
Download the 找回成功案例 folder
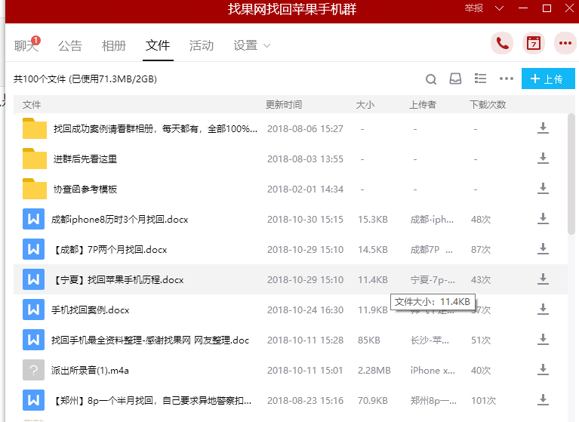coord(543,128)
